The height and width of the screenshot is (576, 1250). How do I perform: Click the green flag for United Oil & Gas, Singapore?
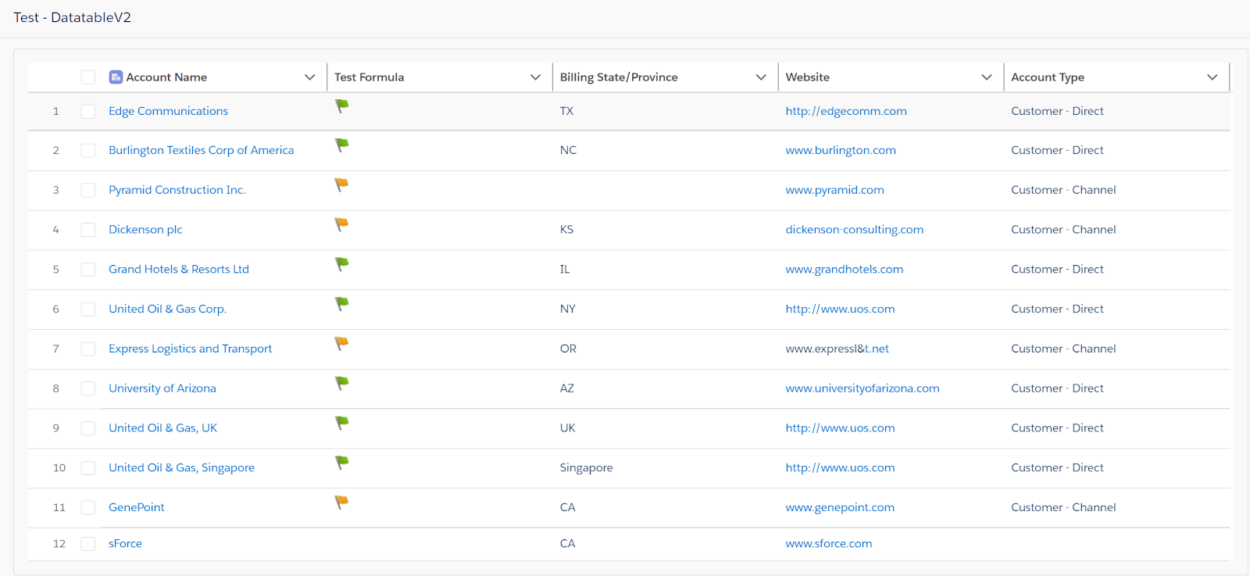[x=341, y=462]
